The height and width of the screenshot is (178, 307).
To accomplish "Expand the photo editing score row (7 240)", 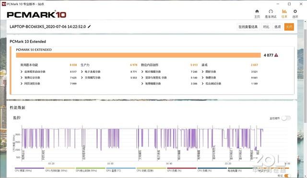I will click(169, 71).
